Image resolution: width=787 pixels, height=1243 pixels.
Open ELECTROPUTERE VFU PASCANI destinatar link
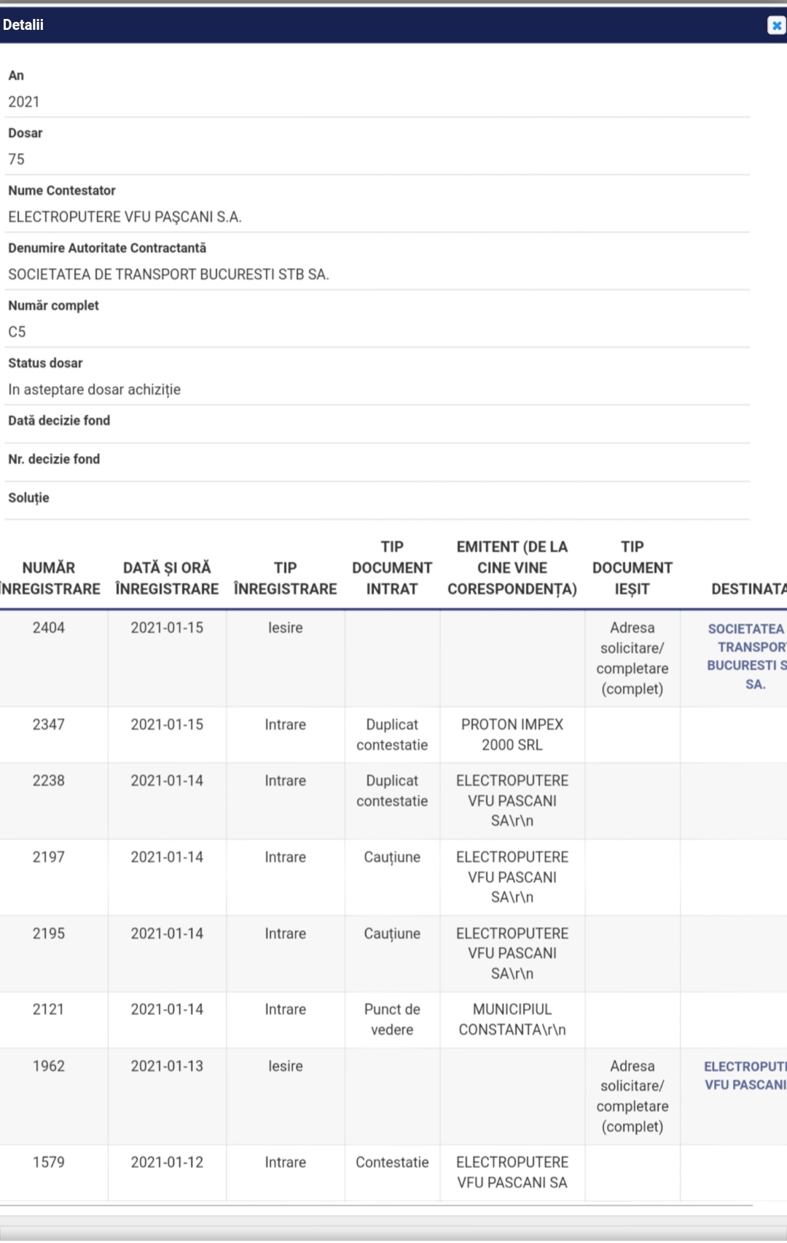pos(745,1076)
